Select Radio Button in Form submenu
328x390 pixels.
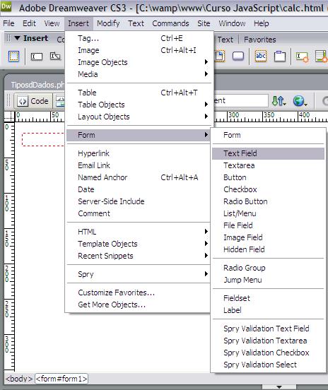coord(269,201)
